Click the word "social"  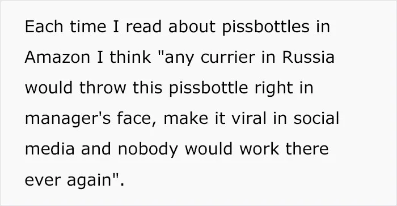click(316, 118)
